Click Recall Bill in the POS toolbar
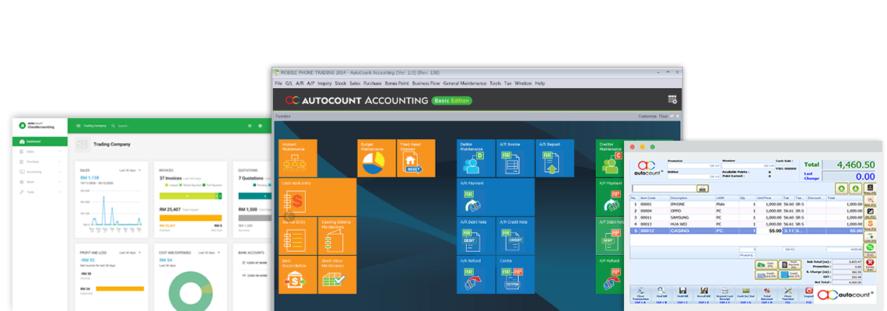The height and width of the screenshot is (311, 887). 703,295
